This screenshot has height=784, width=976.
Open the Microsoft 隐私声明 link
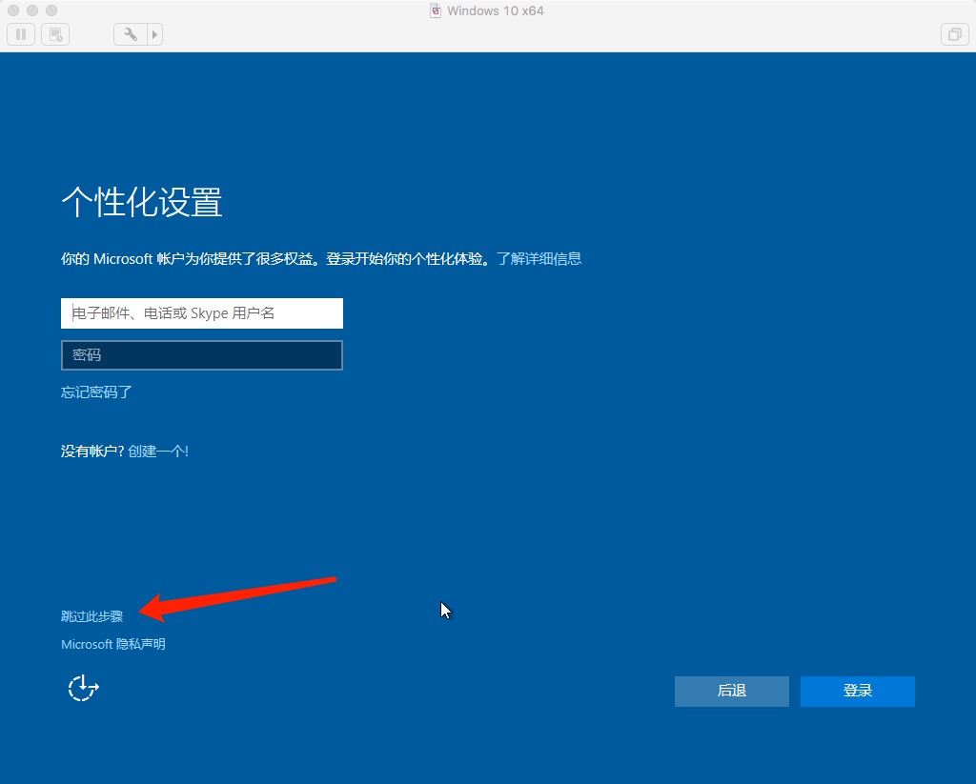click(x=113, y=644)
